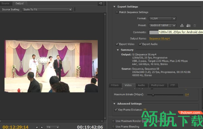Collapse the Export Settings section
203x129 pixels.
114,7
